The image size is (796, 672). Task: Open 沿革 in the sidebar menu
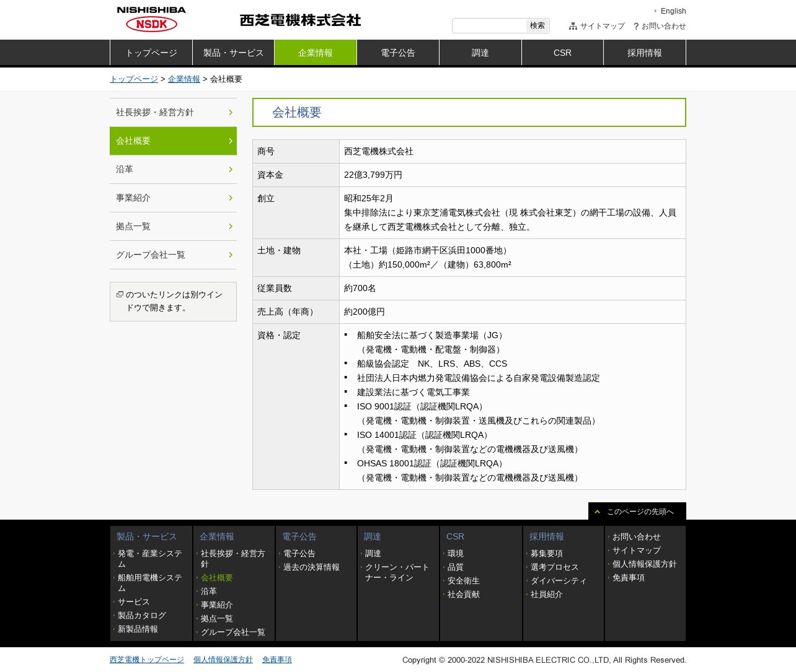click(x=173, y=169)
